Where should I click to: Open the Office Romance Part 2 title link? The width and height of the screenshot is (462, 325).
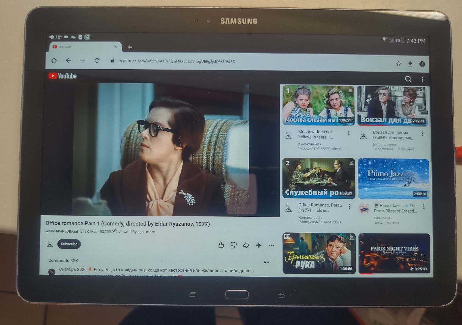pyautogui.click(x=320, y=208)
